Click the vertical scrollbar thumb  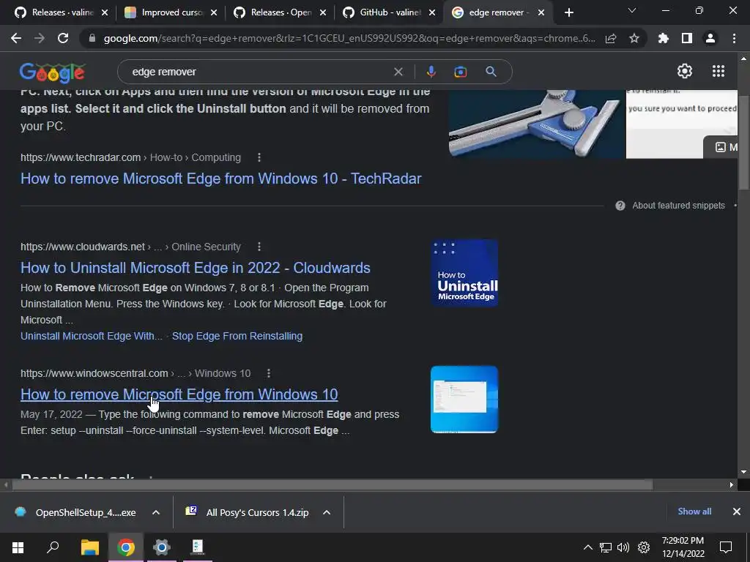click(x=744, y=142)
